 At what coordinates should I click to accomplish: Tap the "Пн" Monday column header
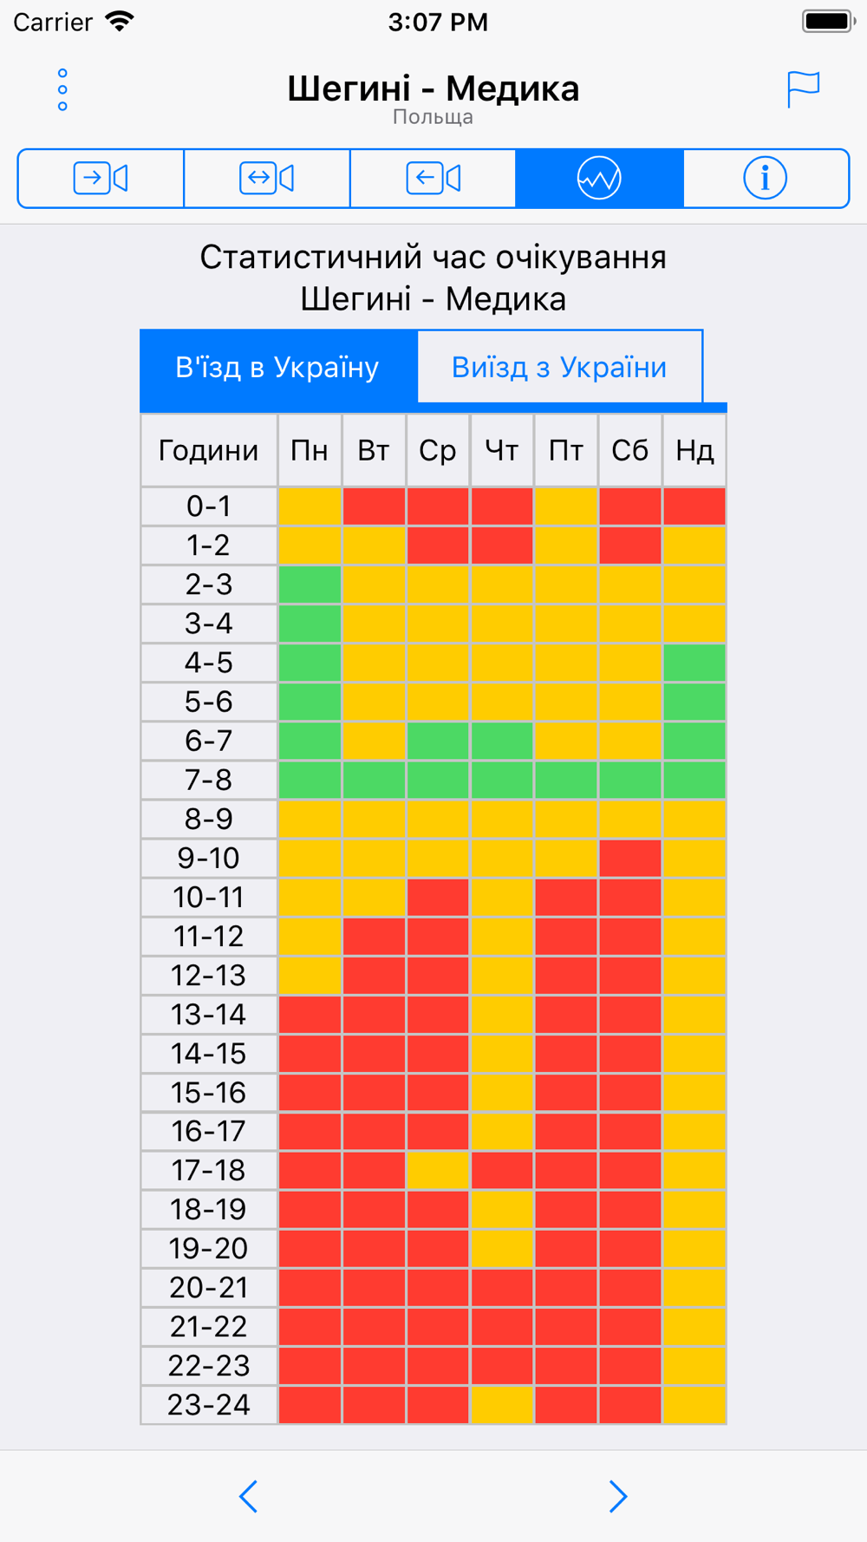[310, 451]
